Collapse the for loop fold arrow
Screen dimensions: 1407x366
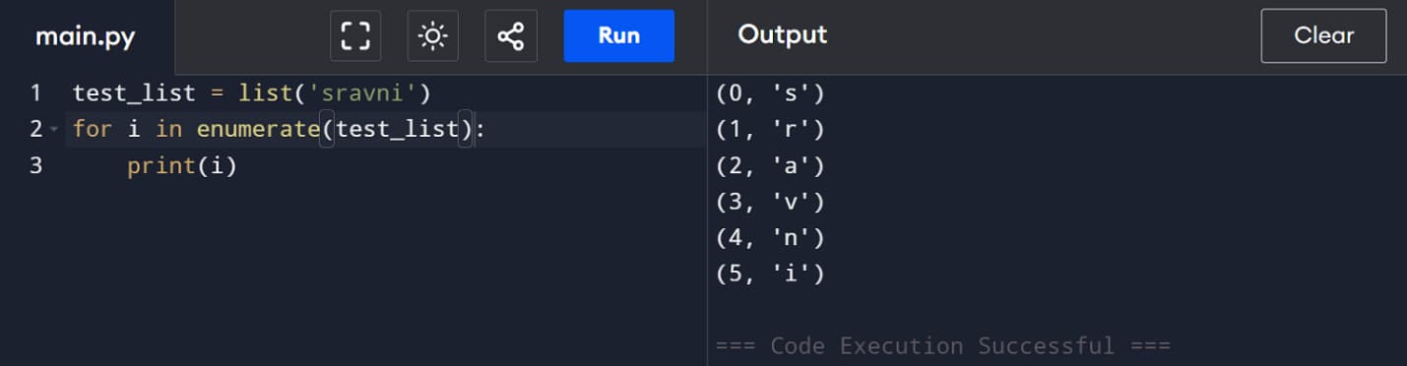(54, 130)
